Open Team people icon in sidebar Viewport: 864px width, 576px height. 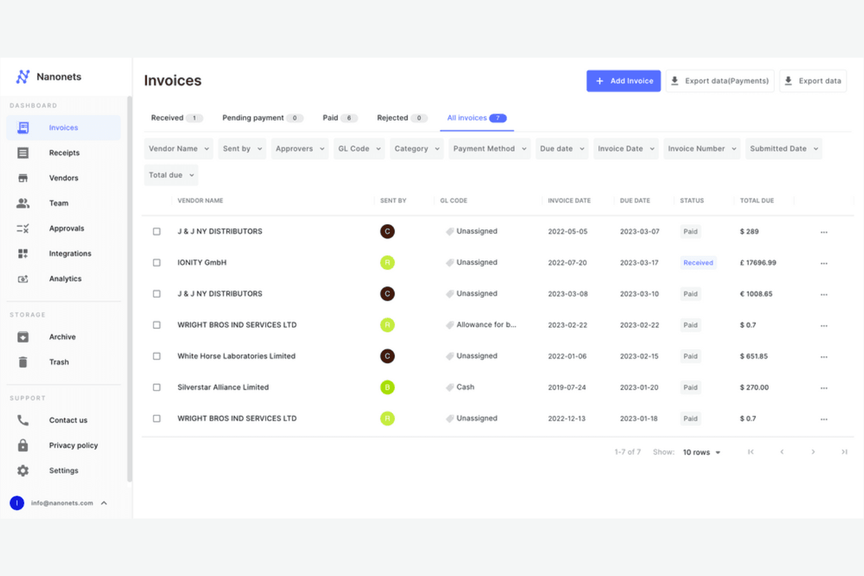tap(23, 203)
